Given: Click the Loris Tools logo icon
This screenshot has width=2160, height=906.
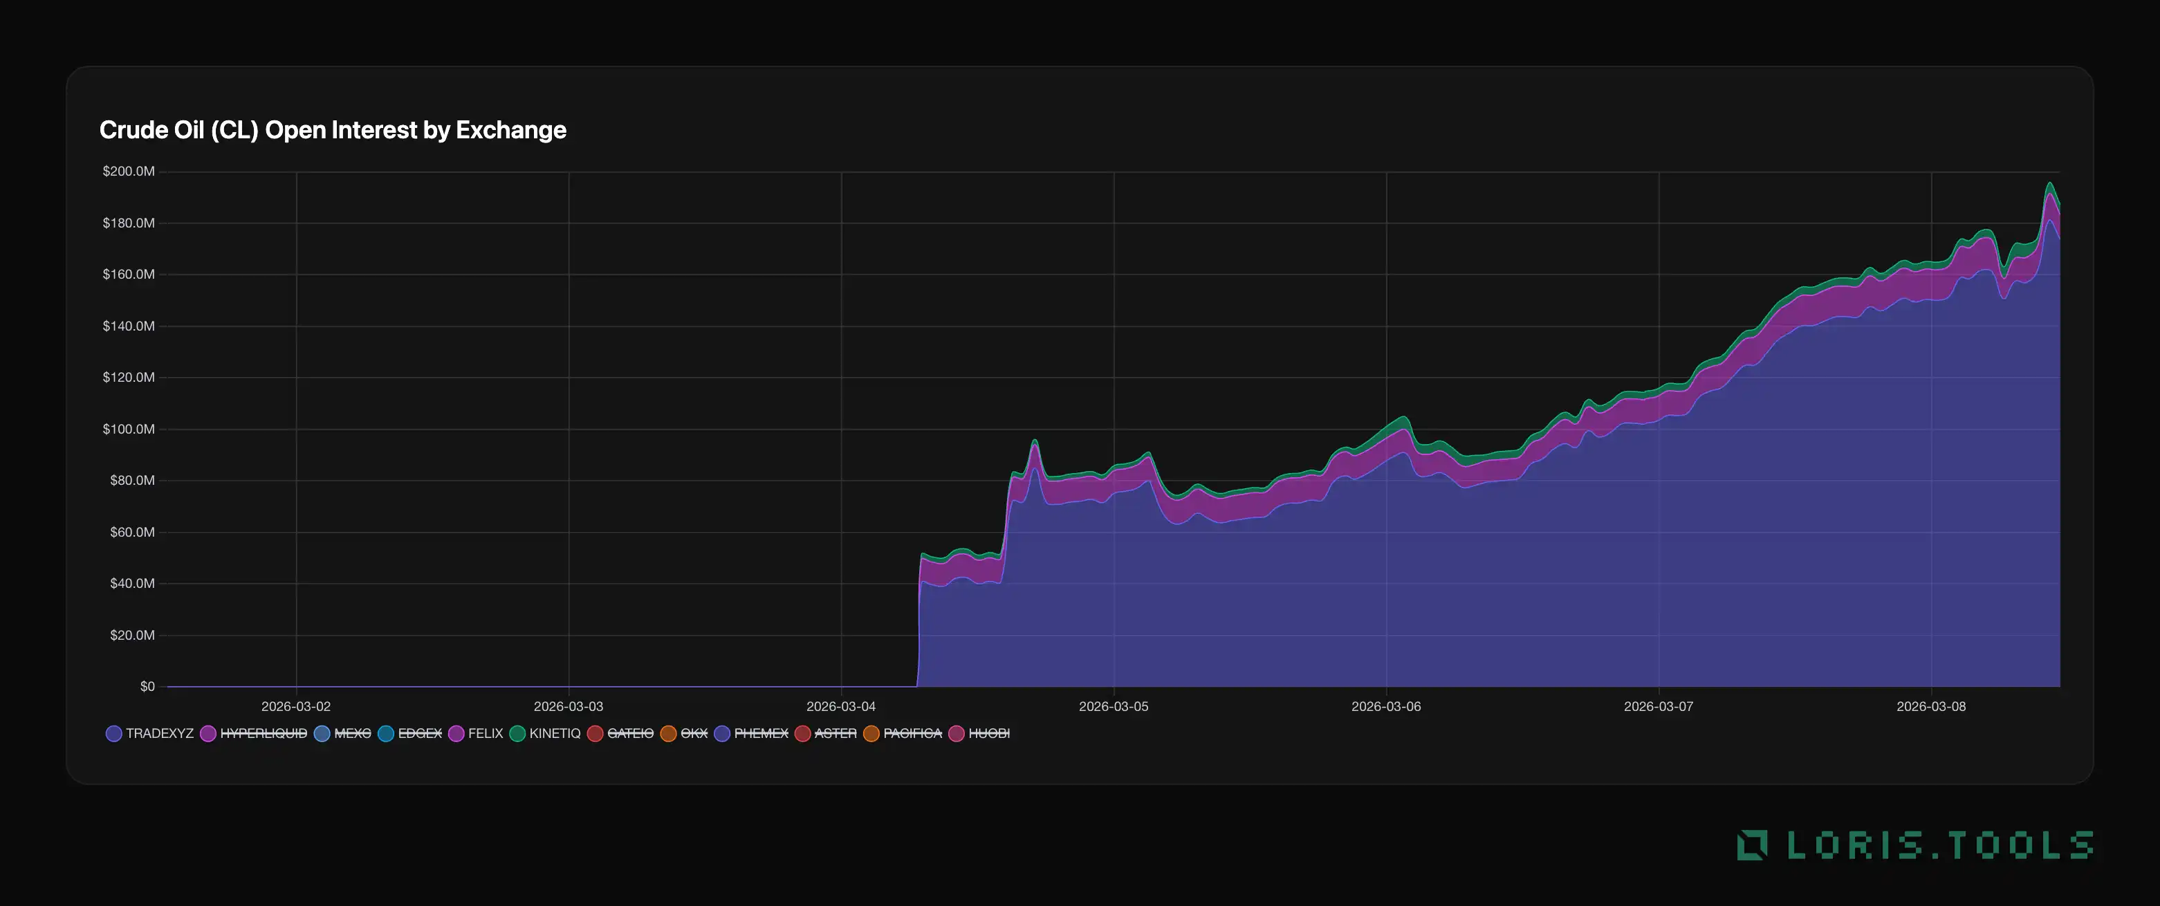Looking at the screenshot, I should point(1752,845).
